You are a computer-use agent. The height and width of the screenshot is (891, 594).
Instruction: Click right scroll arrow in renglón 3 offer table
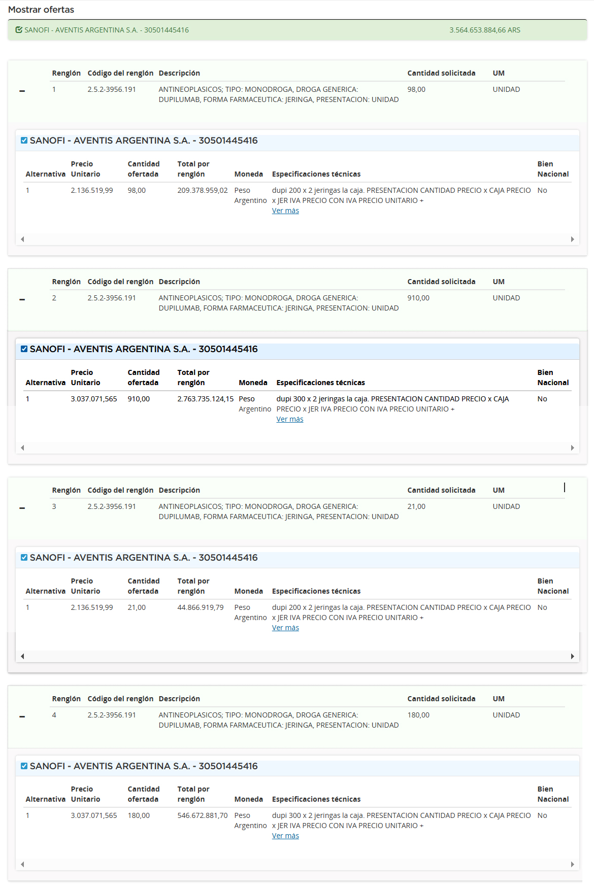572,656
